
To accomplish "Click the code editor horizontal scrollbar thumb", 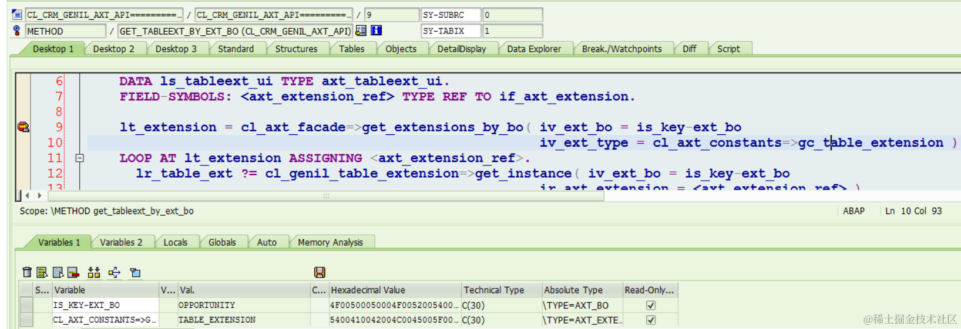I will pos(326,195).
